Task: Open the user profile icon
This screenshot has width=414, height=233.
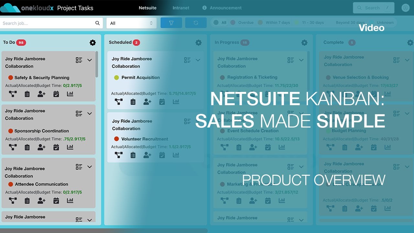Action: (405, 8)
